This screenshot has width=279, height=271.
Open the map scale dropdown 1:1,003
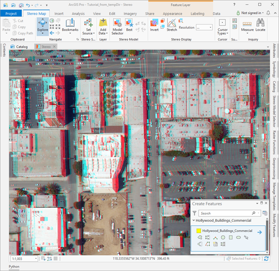(x=36, y=258)
